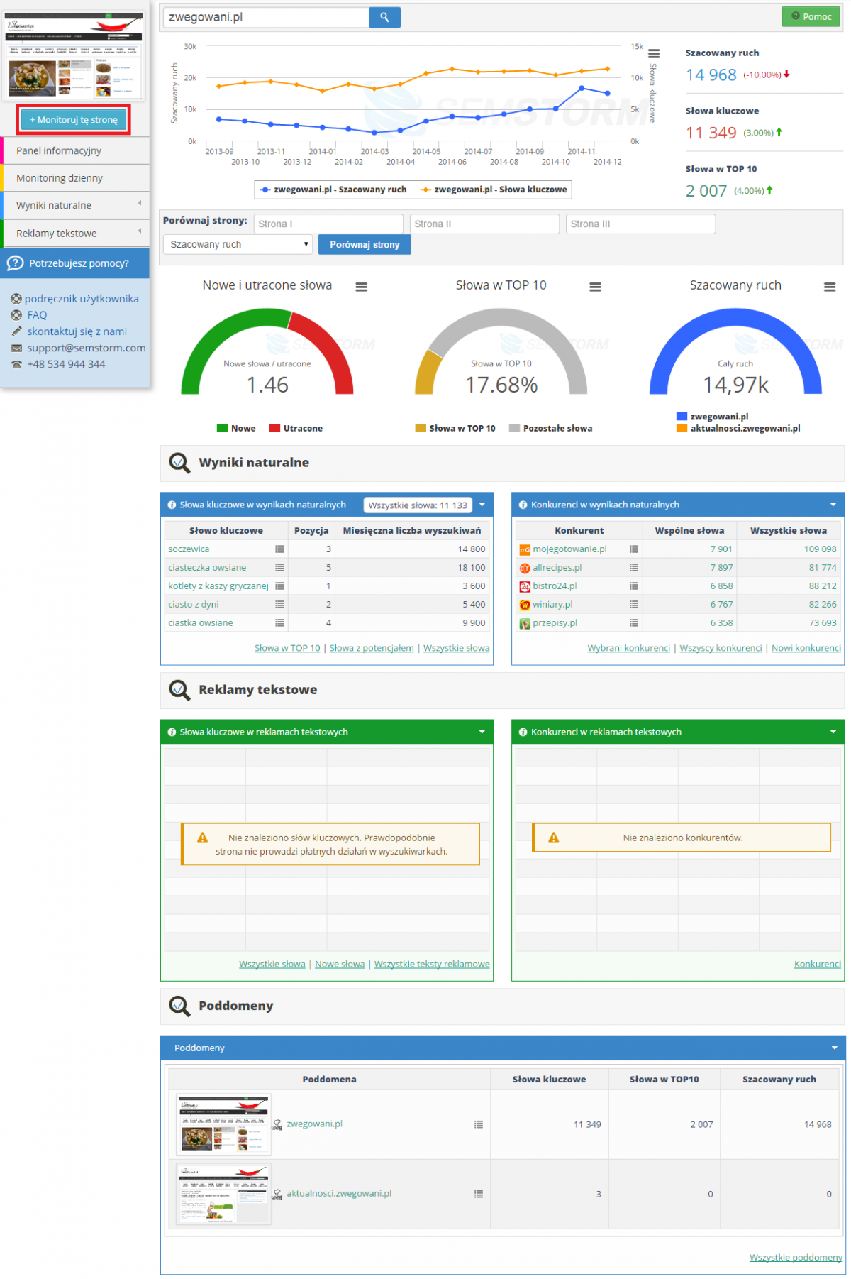
Task: Click the Potrzebujesz pomocy question icon
Action: [x=15, y=263]
